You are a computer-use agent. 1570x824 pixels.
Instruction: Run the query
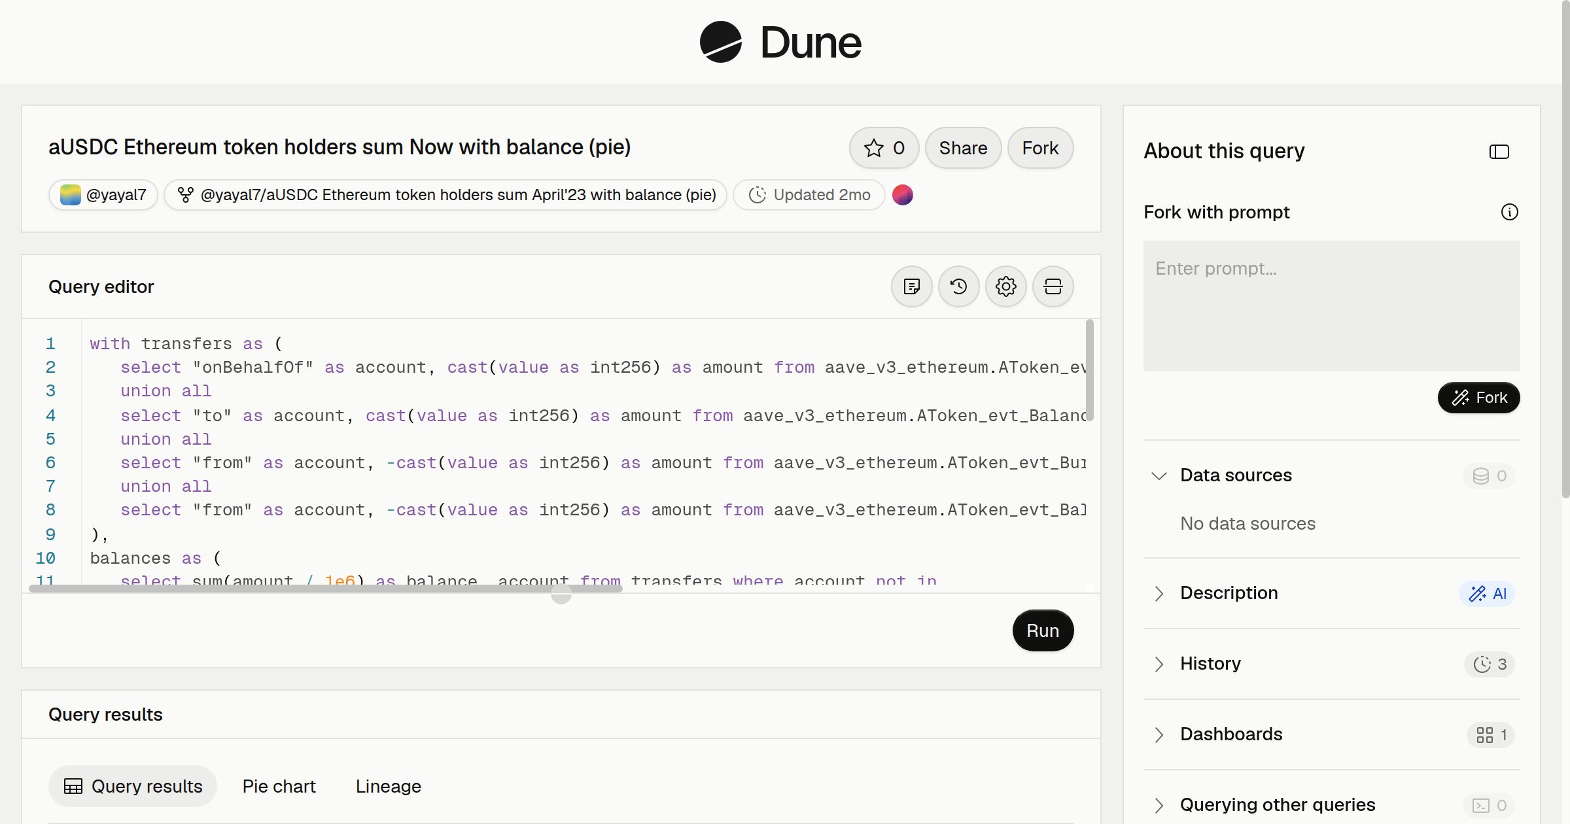point(1043,630)
